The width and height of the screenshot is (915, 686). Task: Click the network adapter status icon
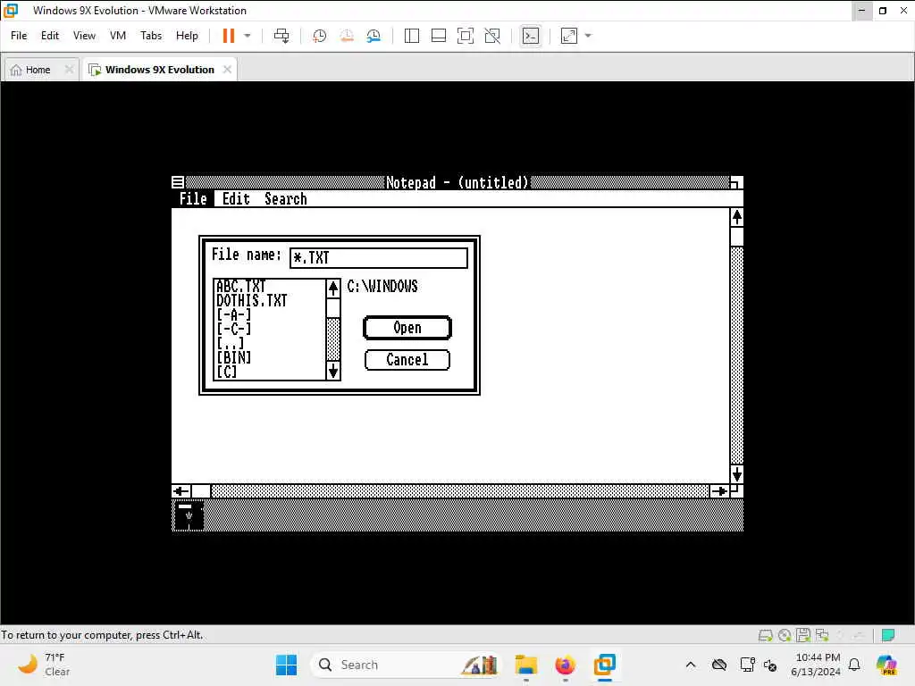pos(822,635)
